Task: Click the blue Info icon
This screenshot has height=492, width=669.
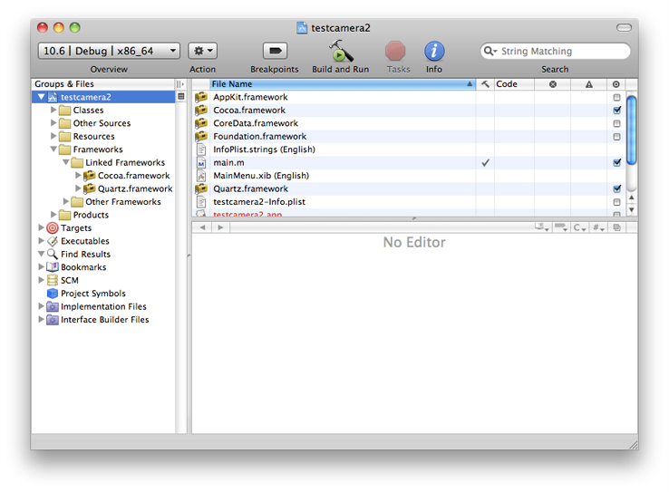Action: tap(434, 52)
